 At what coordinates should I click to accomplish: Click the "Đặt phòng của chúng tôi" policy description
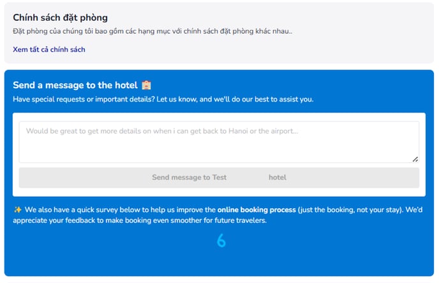tap(153, 30)
